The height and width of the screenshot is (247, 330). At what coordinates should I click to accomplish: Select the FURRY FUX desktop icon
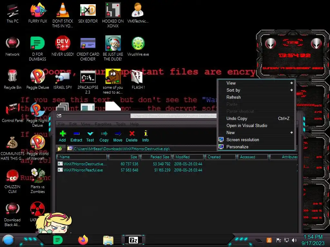coord(38,13)
